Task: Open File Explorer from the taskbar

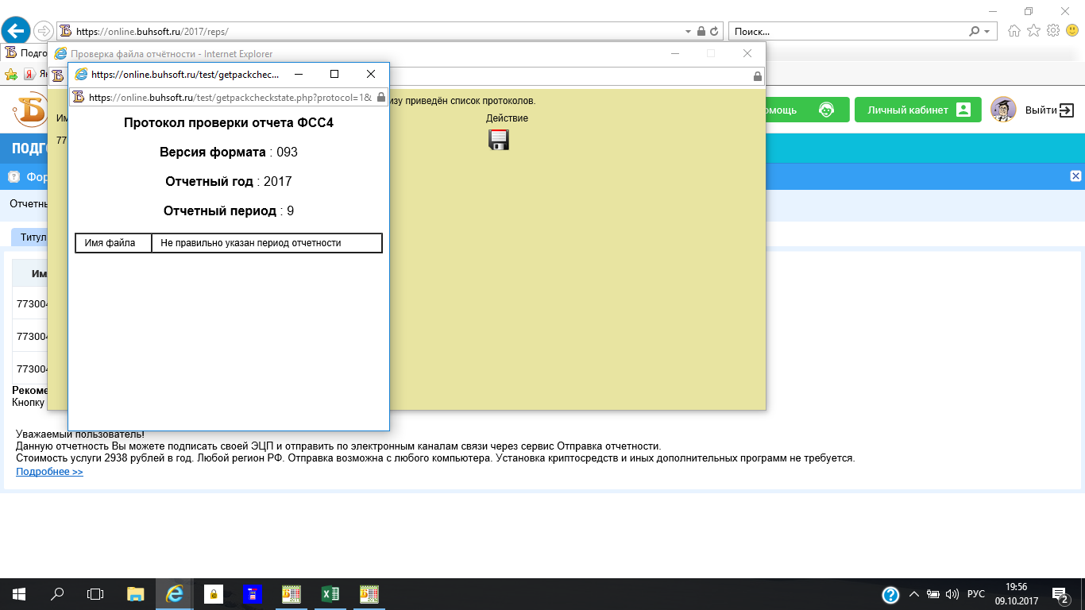Action: (136, 594)
